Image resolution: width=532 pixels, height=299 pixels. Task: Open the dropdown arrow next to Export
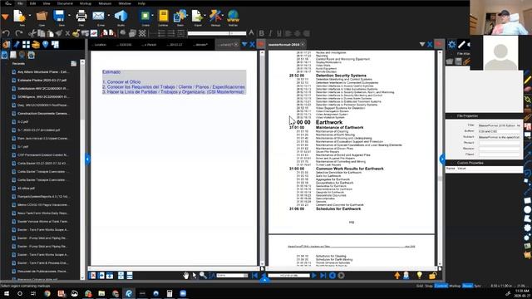[204, 15]
